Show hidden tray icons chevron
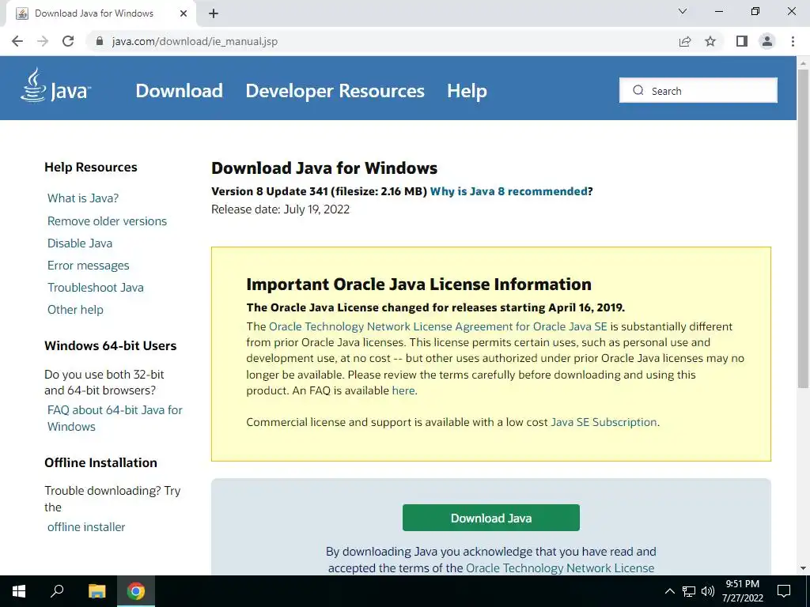Viewport: 810px width, 607px height. (669, 591)
